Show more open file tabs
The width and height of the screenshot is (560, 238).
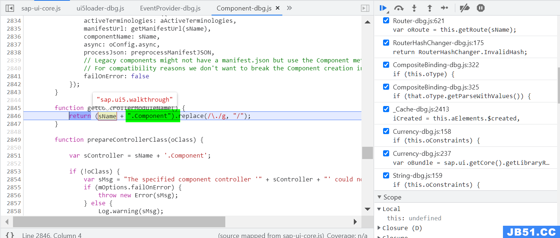point(289,8)
